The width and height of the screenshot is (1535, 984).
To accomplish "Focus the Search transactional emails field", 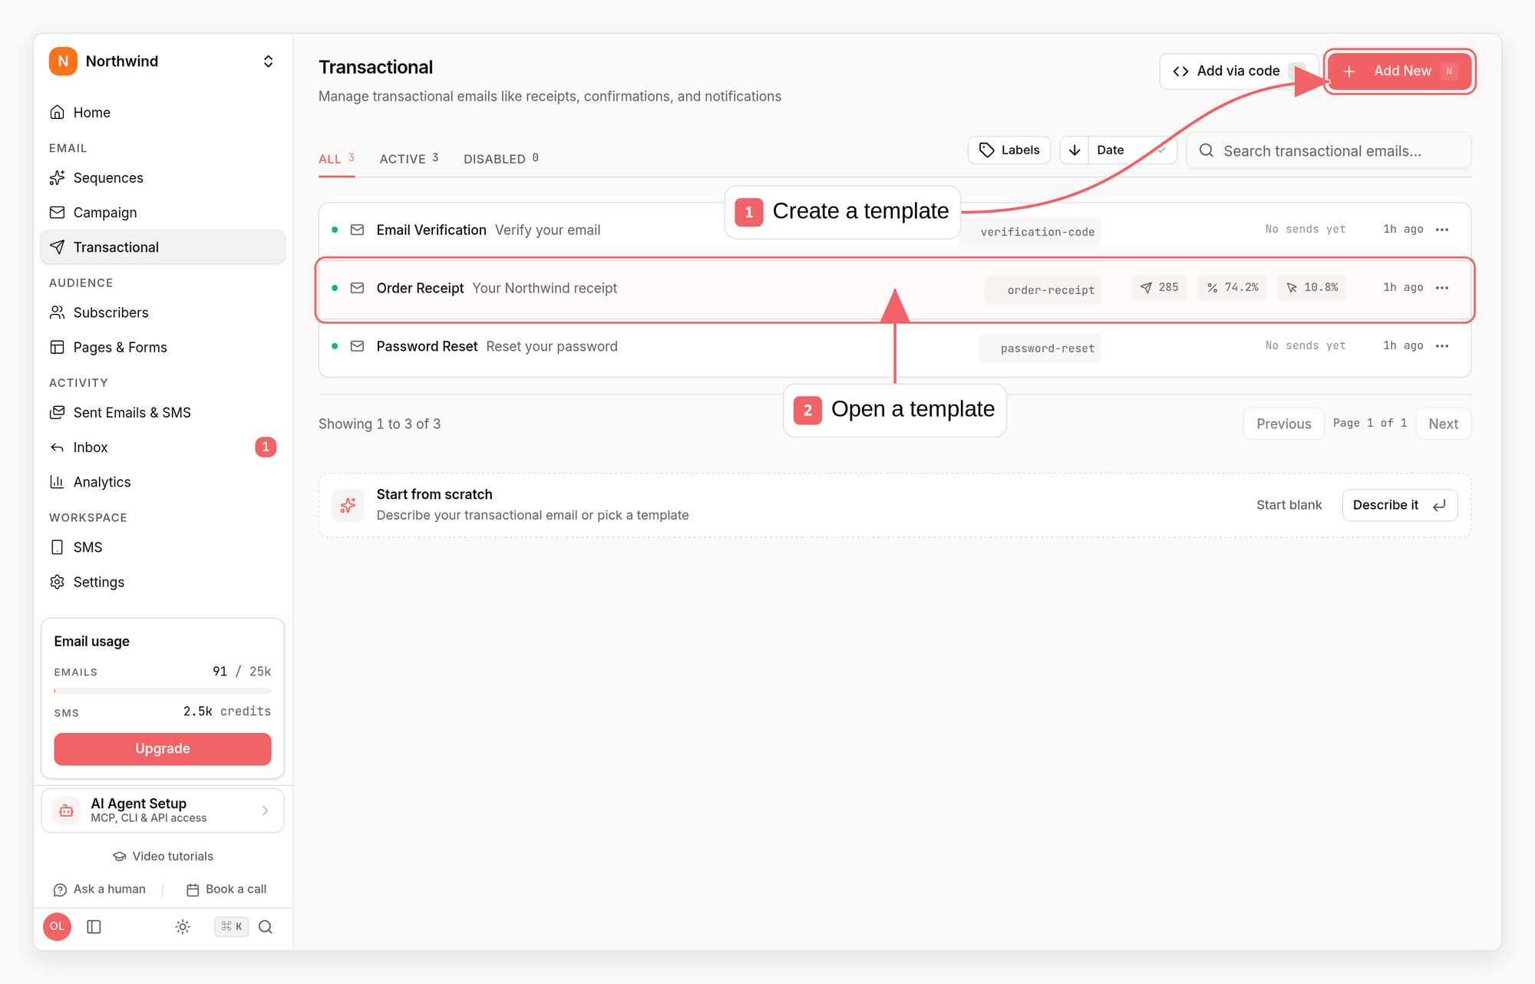I will (1329, 151).
